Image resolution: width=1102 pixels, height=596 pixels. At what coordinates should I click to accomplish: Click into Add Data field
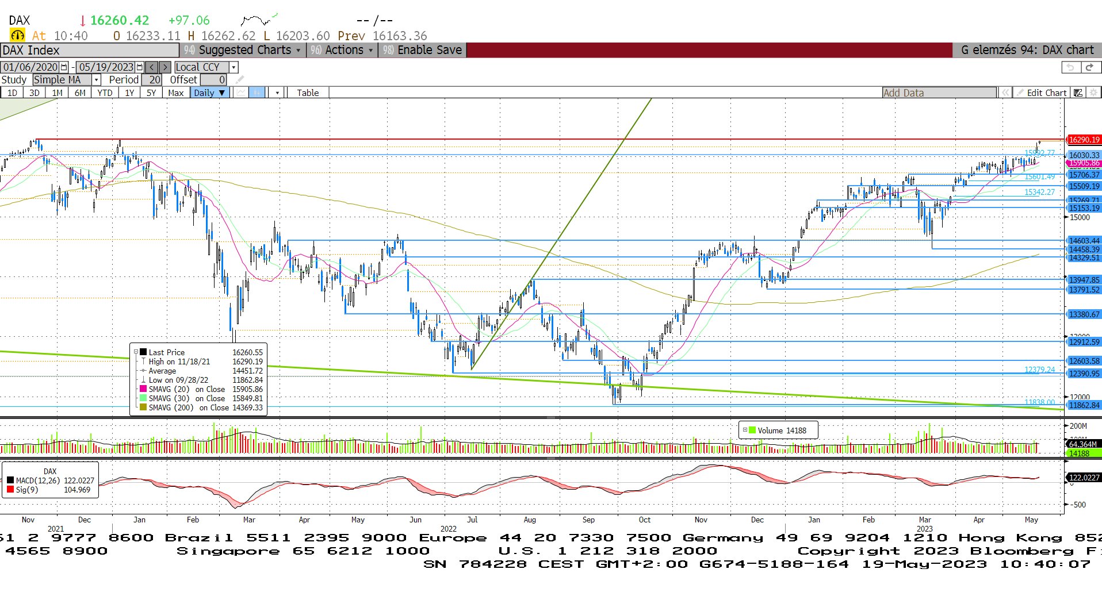[x=939, y=93]
